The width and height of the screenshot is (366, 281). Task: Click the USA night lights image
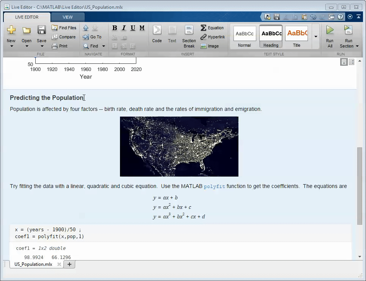click(x=179, y=147)
